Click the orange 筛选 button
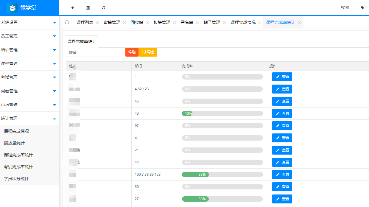Image resolution: width=369 pixels, height=207 pixels. pyautogui.click(x=132, y=52)
